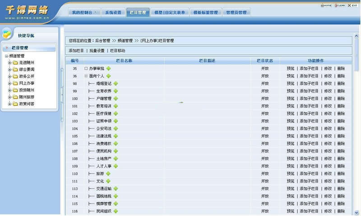Click the green plus icon next to 婚姻登记

pyautogui.click(x=116, y=84)
